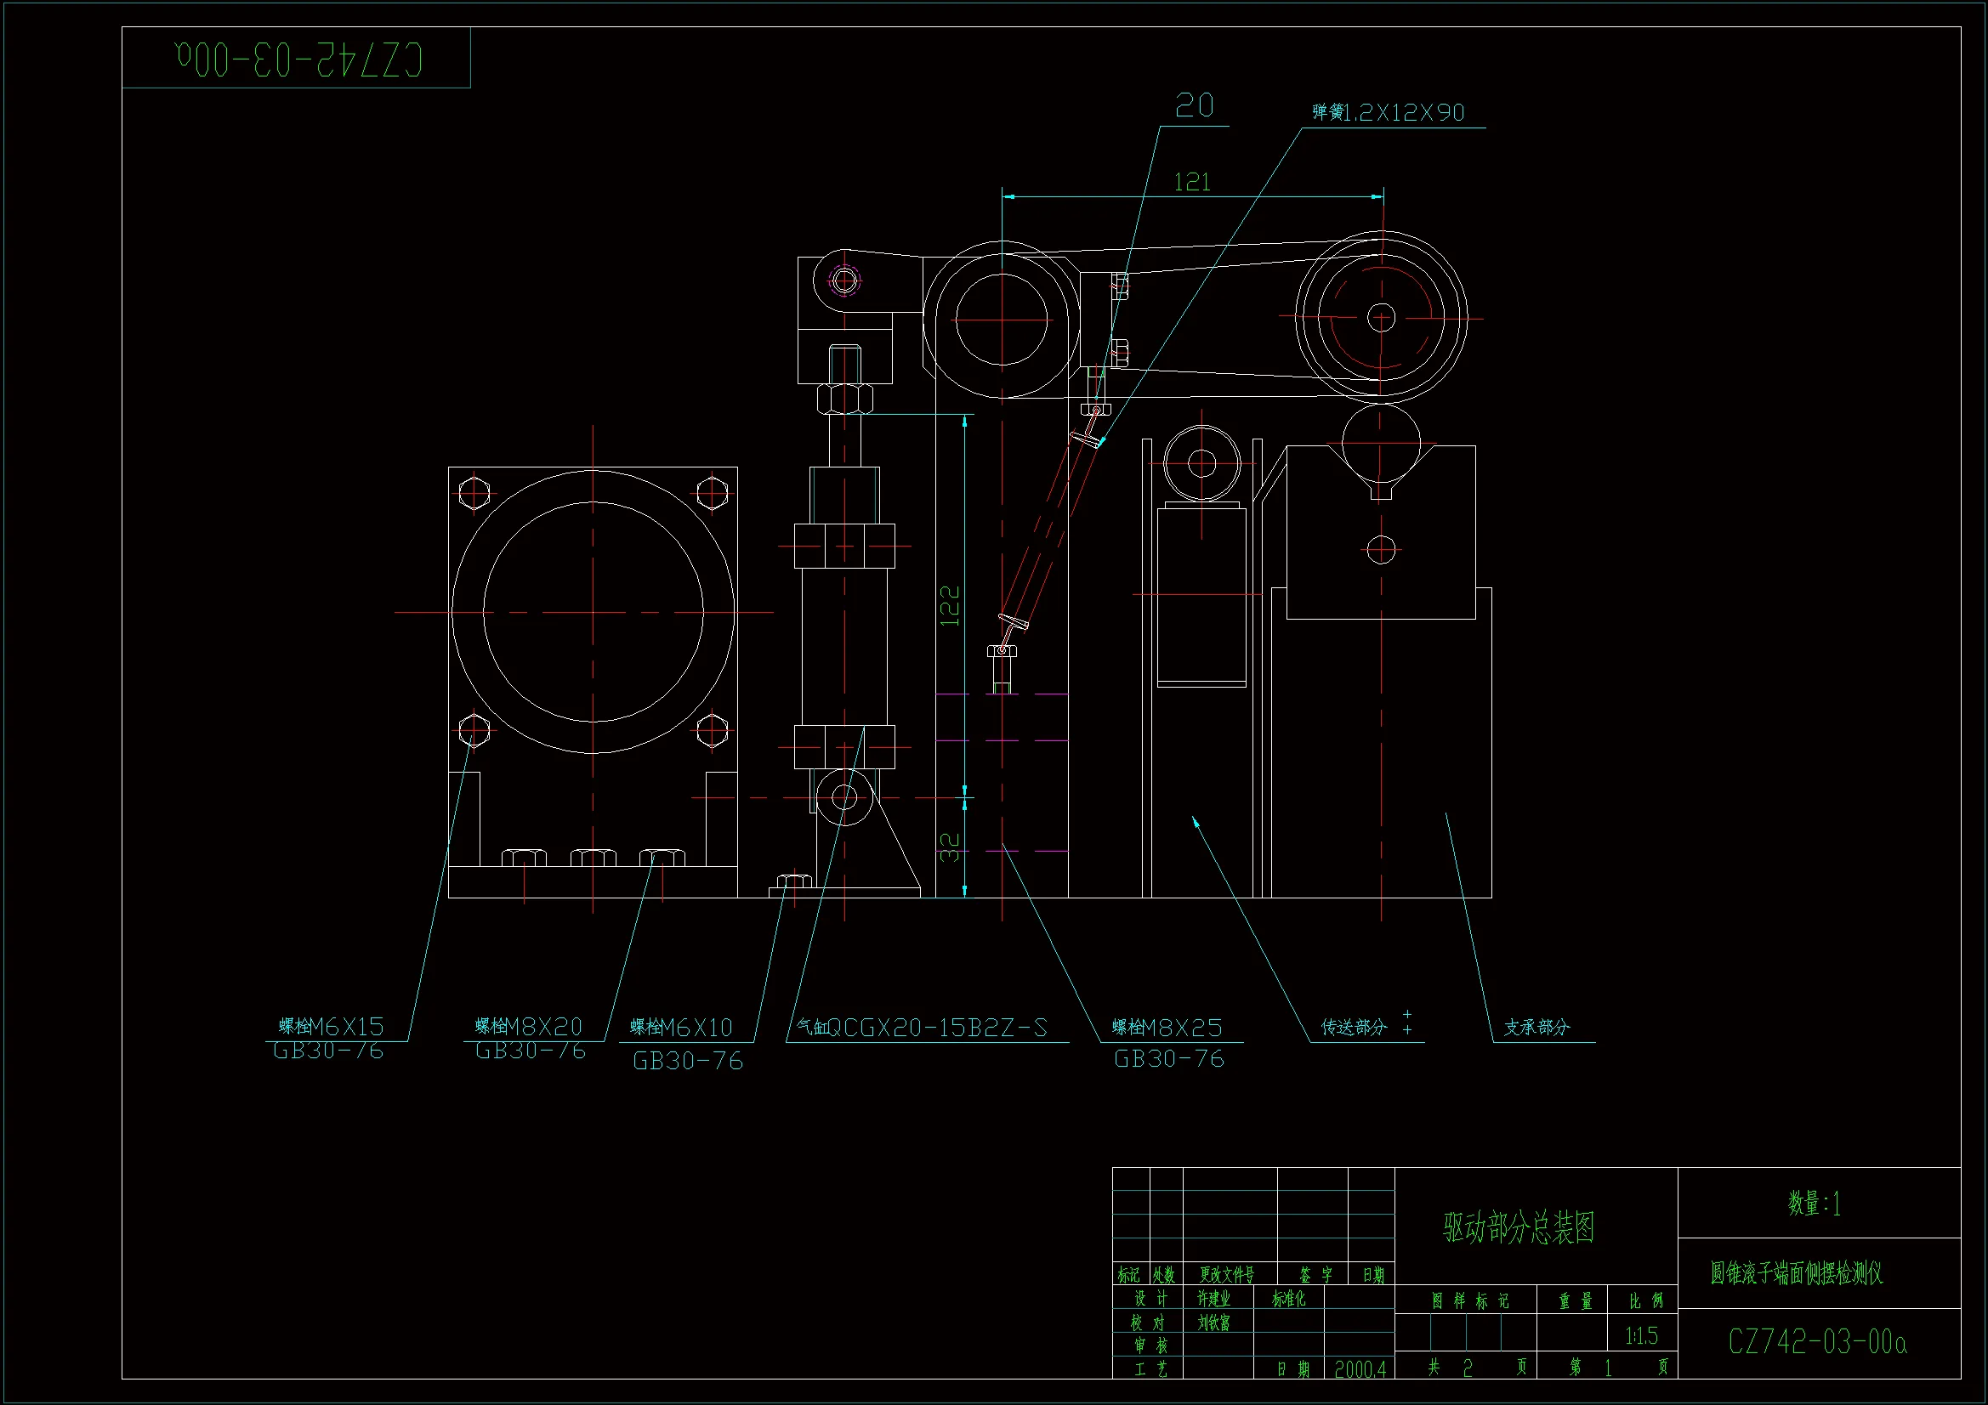Viewport: 1988px width, 1405px height.
Task: Select the 螺栓M8X25 annotation text
Action: tap(1167, 1028)
